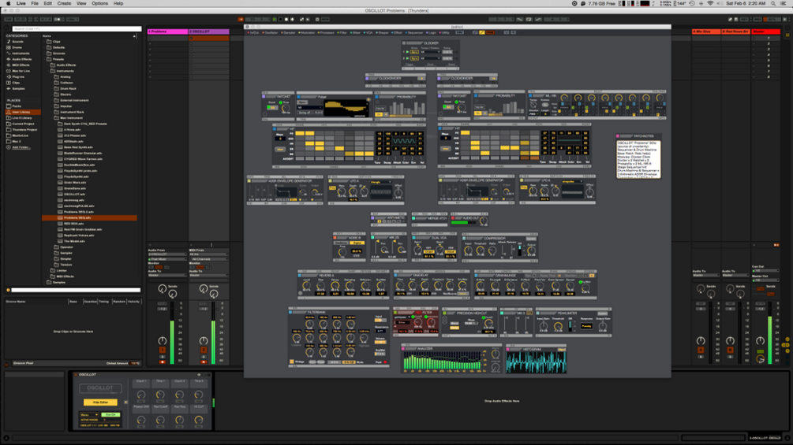
Task: Click the Groove Pool Global Amount field
Action: pos(135,363)
